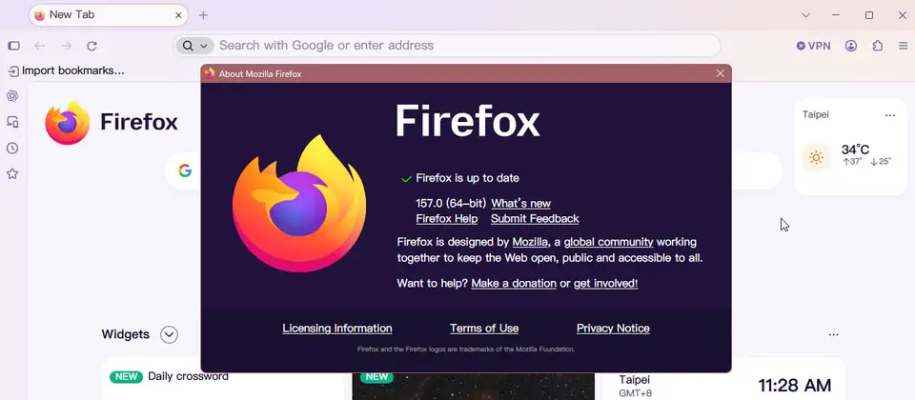915x400 pixels.
Task: Go back with the back arrow
Action: click(40, 46)
